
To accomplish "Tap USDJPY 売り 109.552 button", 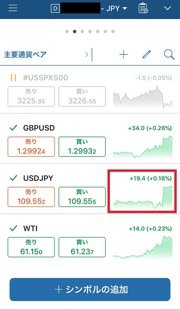I will pos(31,197).
